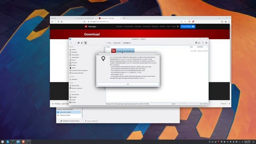Viewport: 256px width, 144px height.
Task: Open the volume control in system tray
Action: (224, 142)
